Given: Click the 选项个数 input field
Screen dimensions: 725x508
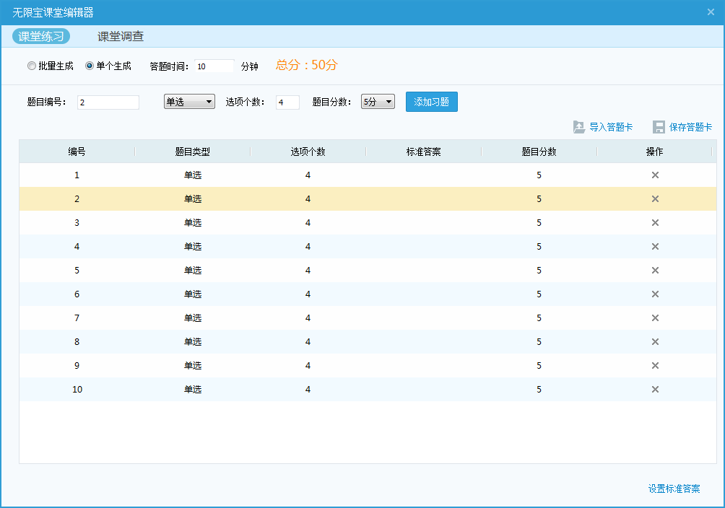Looking at the screenshot, I should coord(287,102).
